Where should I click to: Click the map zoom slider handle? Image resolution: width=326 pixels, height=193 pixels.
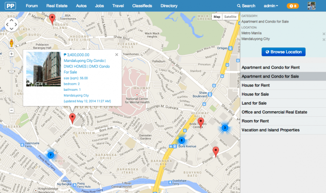(11, 71)
